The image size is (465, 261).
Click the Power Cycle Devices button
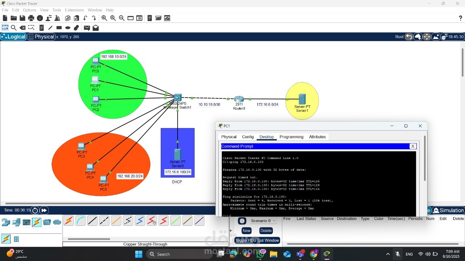coord(35,210)
